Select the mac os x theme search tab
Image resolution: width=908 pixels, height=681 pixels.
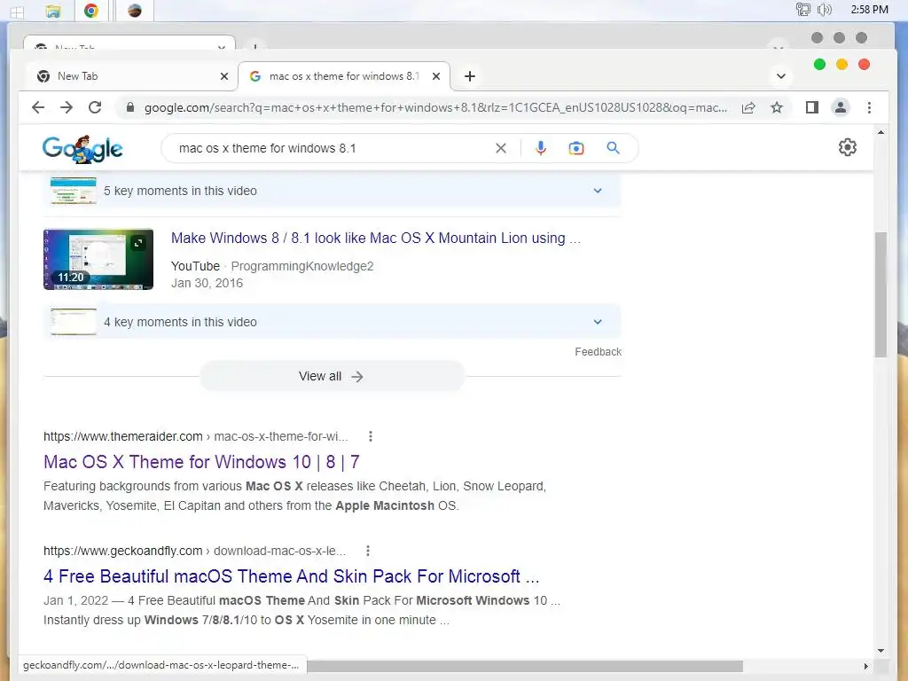(344, 76)
